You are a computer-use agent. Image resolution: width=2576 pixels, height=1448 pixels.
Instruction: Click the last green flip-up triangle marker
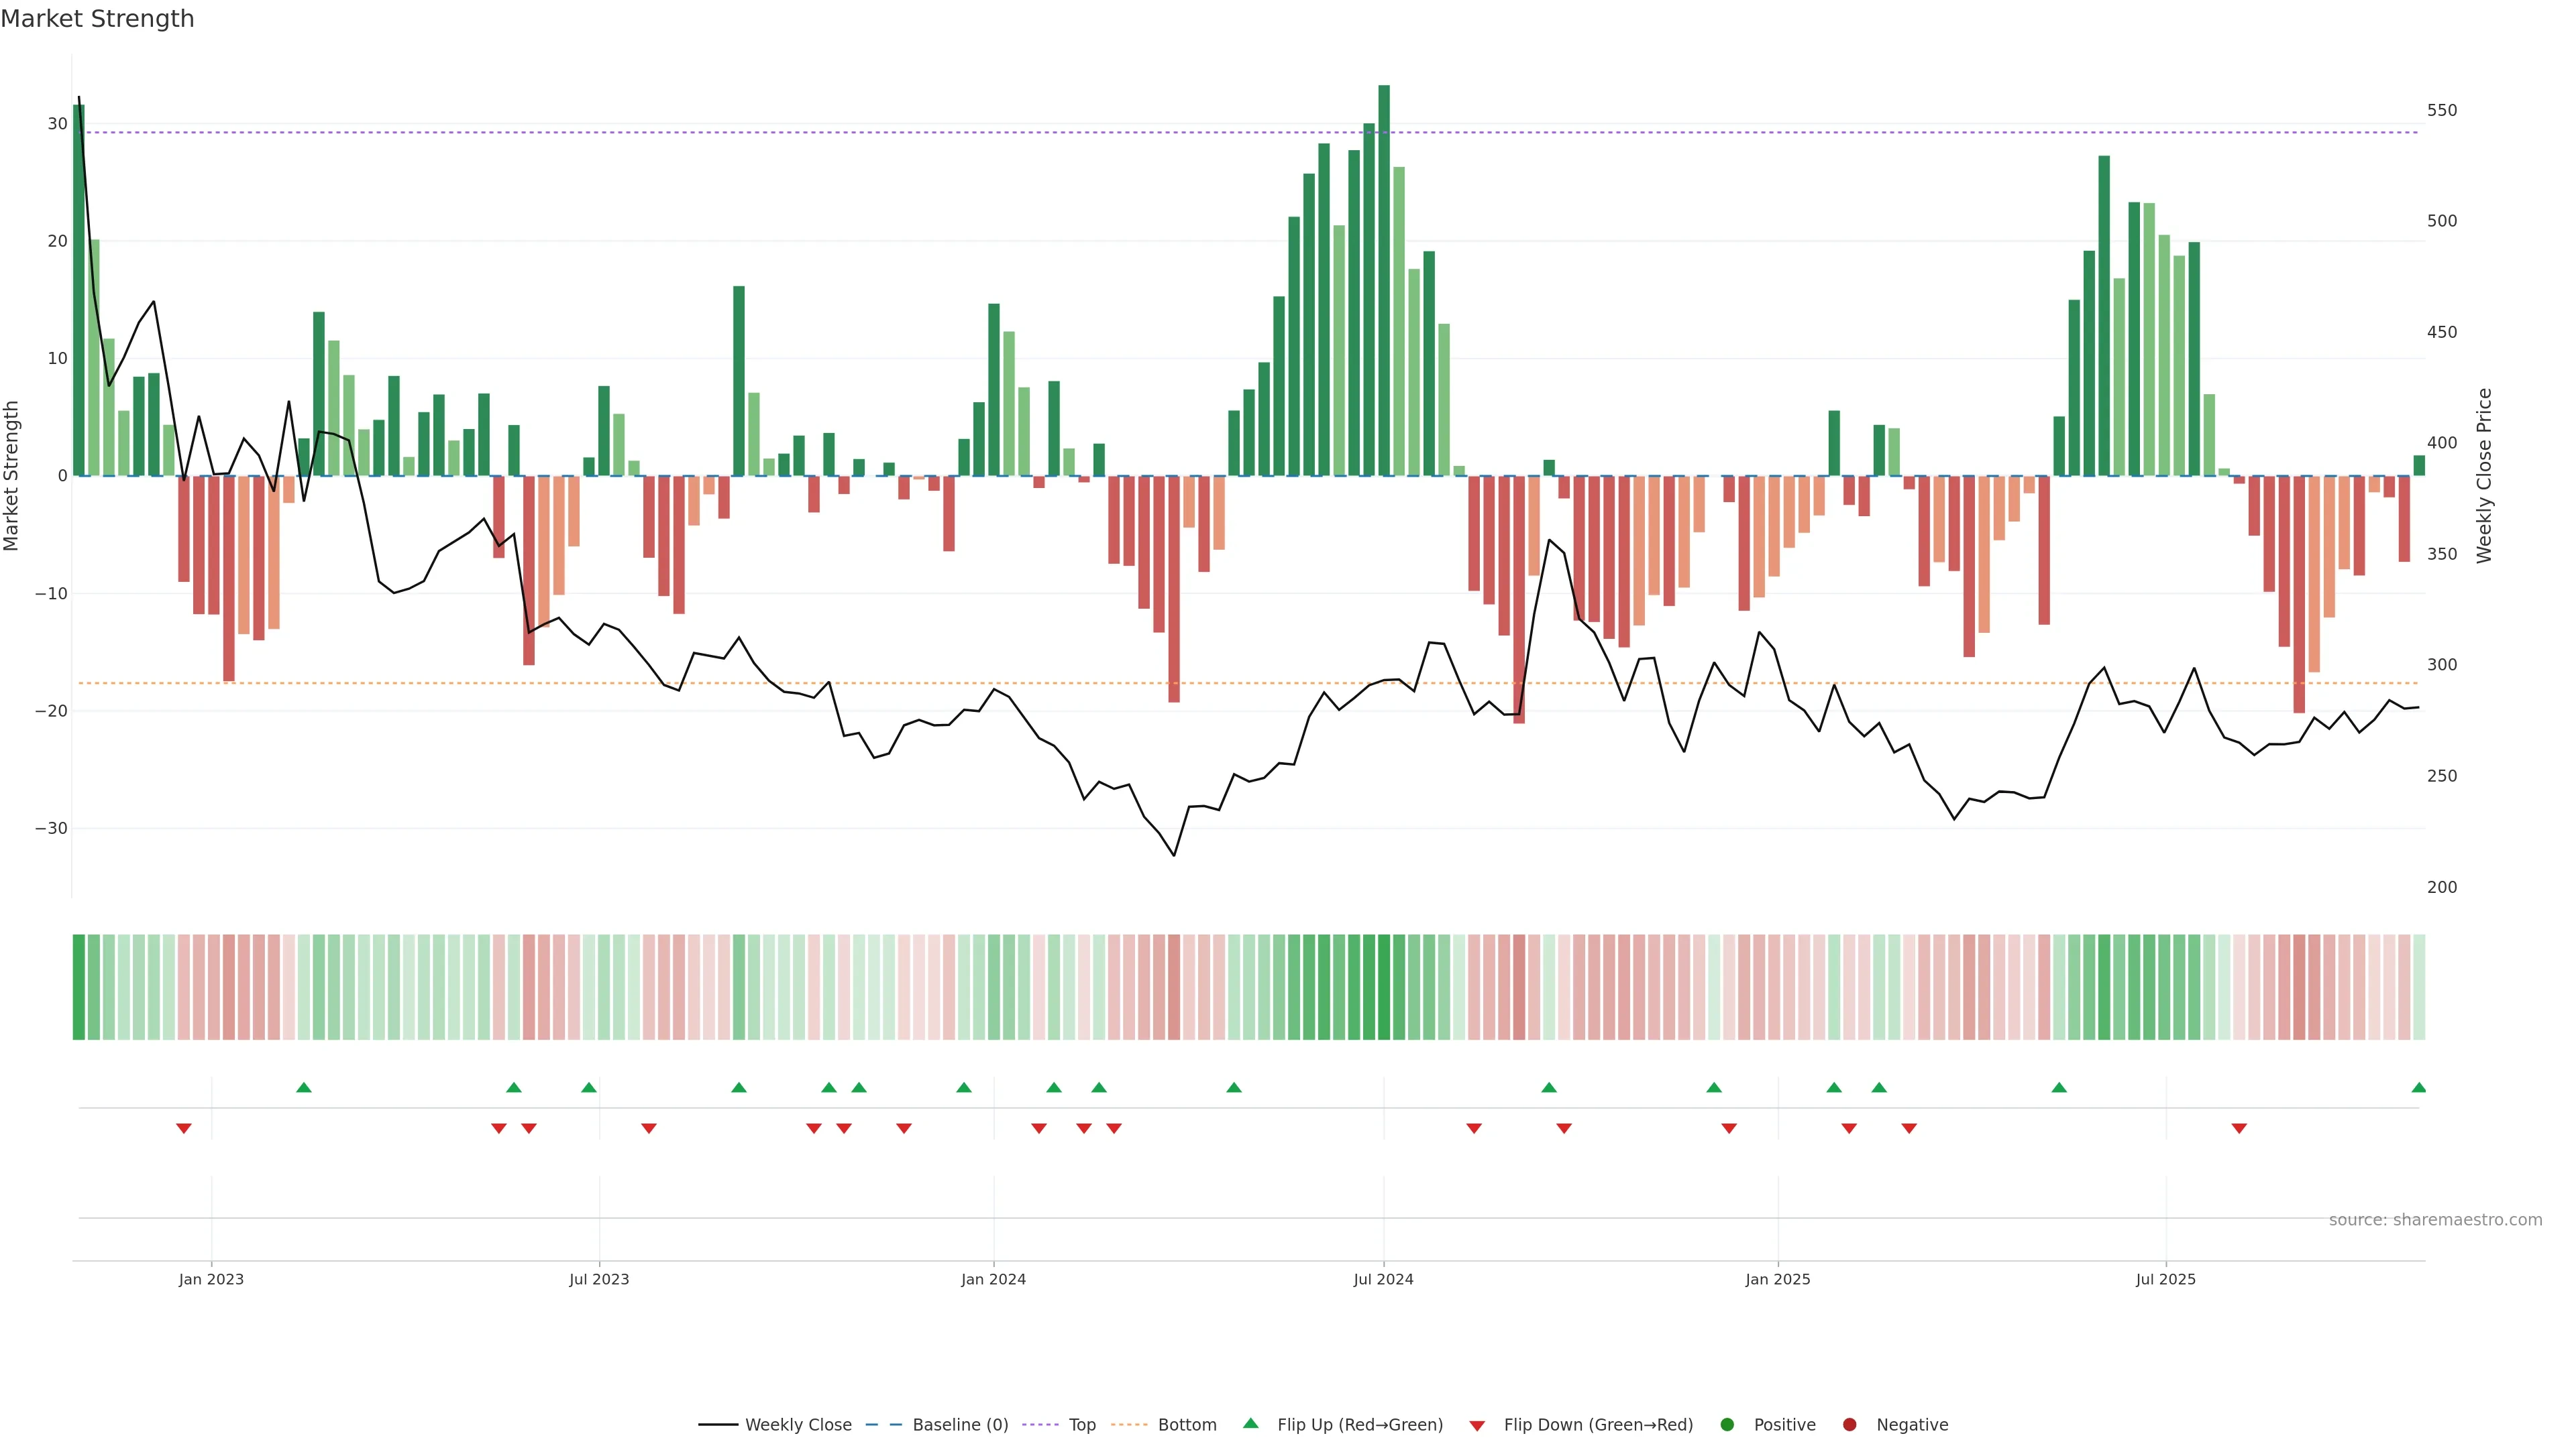coord(2418,1087)
